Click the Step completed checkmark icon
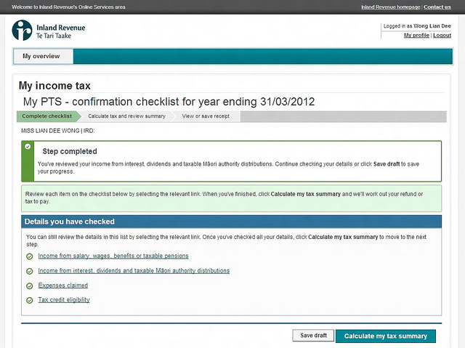This screenshot has width=465, height=348. tap(28, 147)
